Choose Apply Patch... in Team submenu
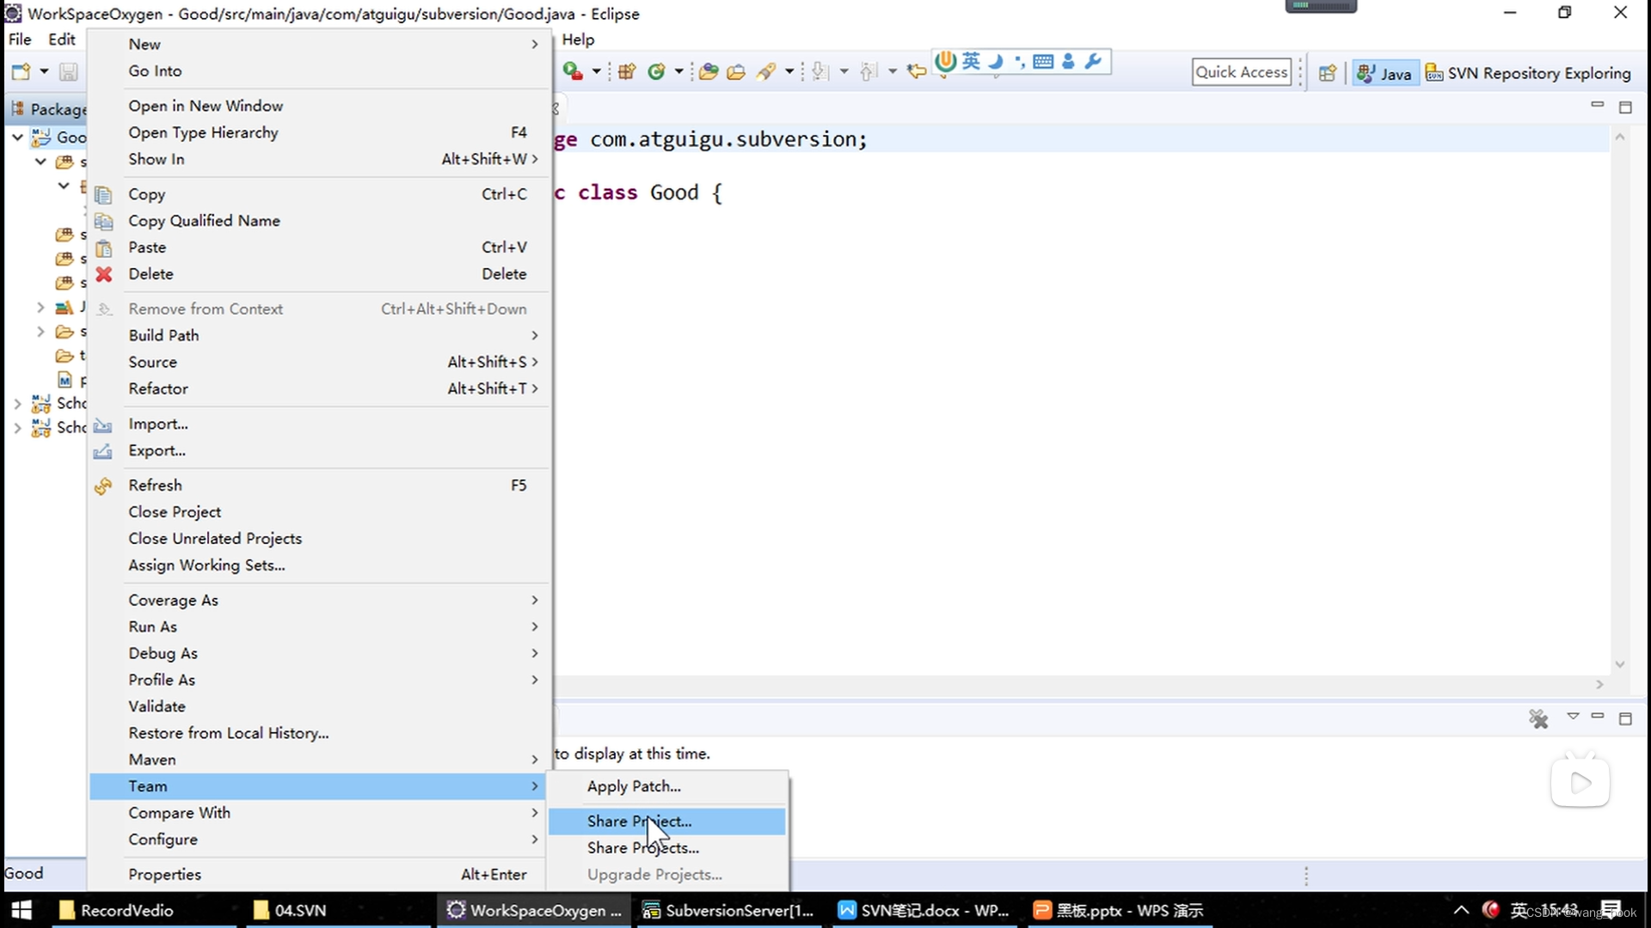 point(667,786)
